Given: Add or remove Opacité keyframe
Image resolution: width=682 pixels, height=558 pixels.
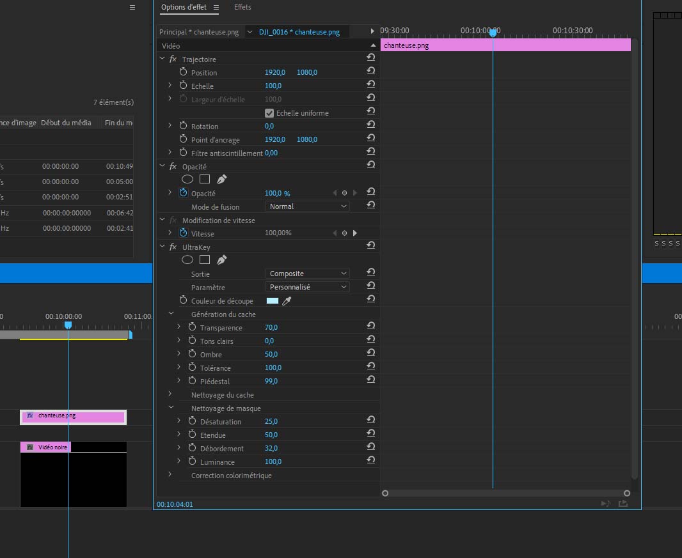Looking at the screenshot, I should 344,193.
